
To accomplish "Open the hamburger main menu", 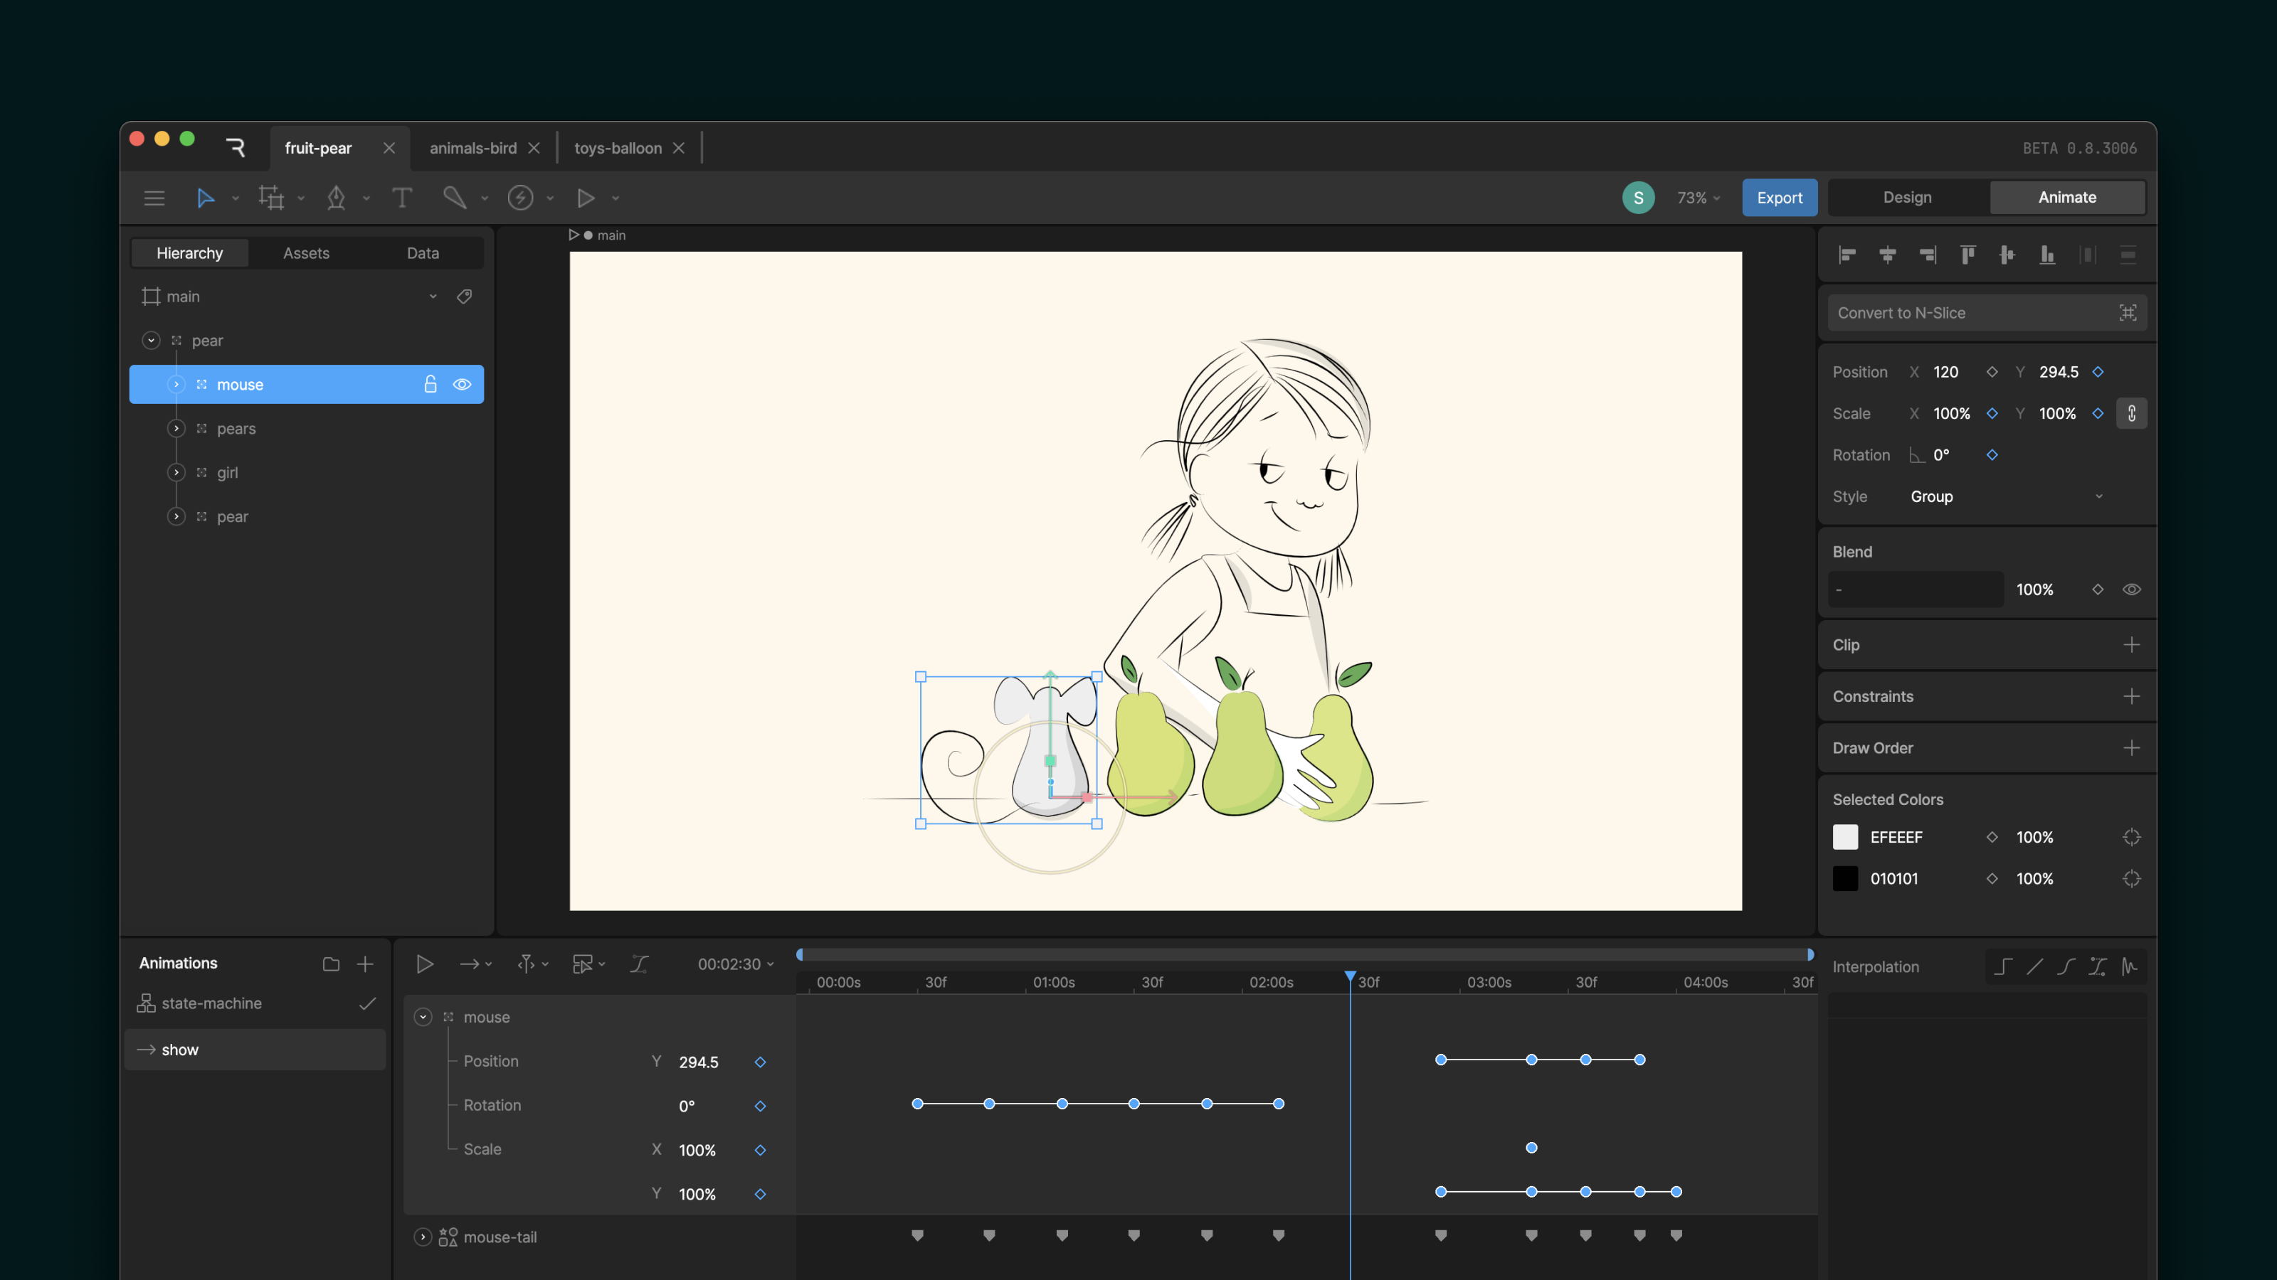I will pyautogui.click(x=154, y=198).
